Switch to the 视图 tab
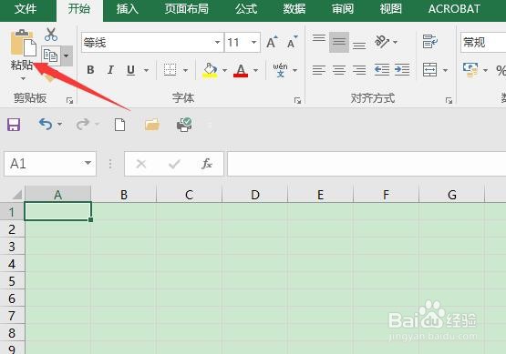 tap(391, 9)
